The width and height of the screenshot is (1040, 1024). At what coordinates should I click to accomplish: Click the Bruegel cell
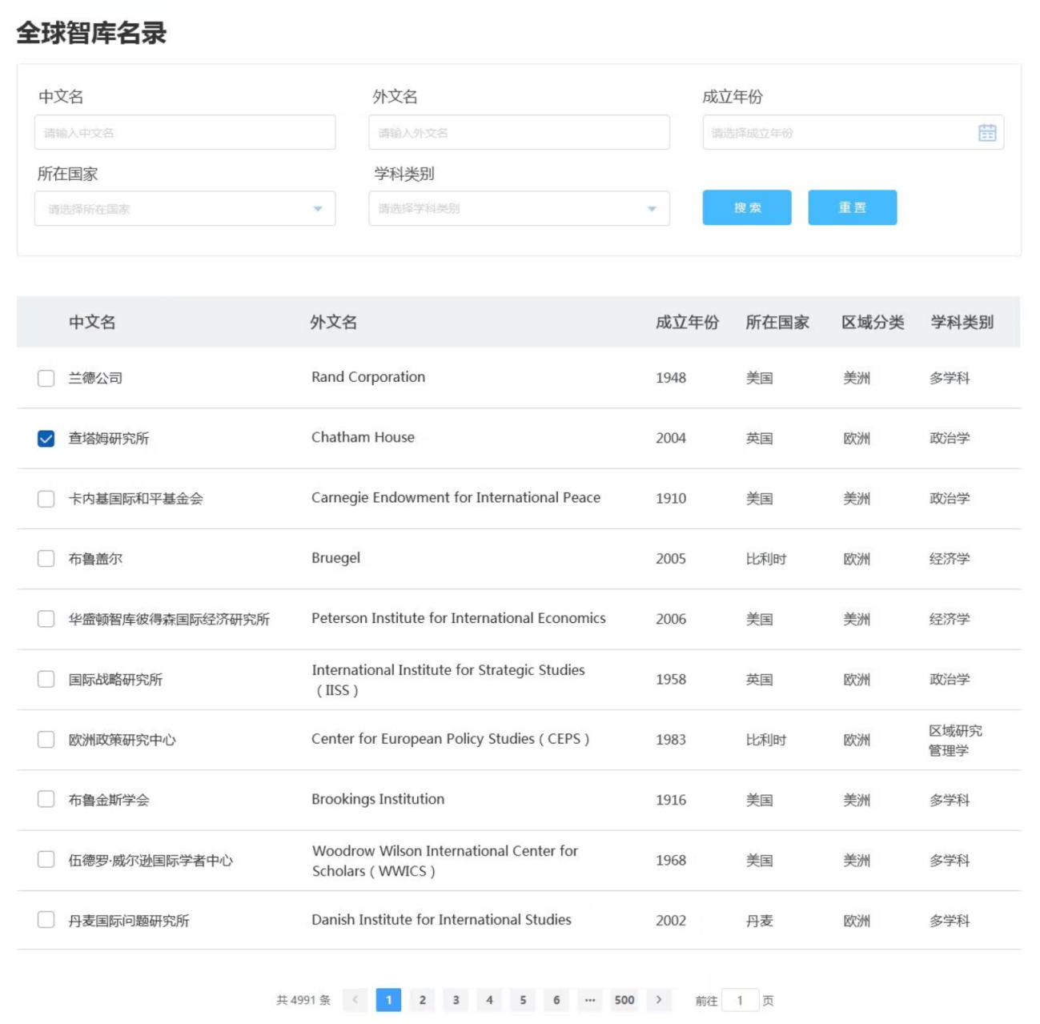(x=335, y=558)
